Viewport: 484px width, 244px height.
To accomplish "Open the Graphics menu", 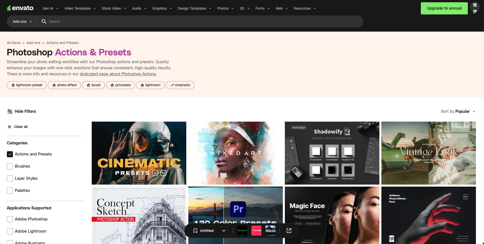I will [x=162, y=8].
